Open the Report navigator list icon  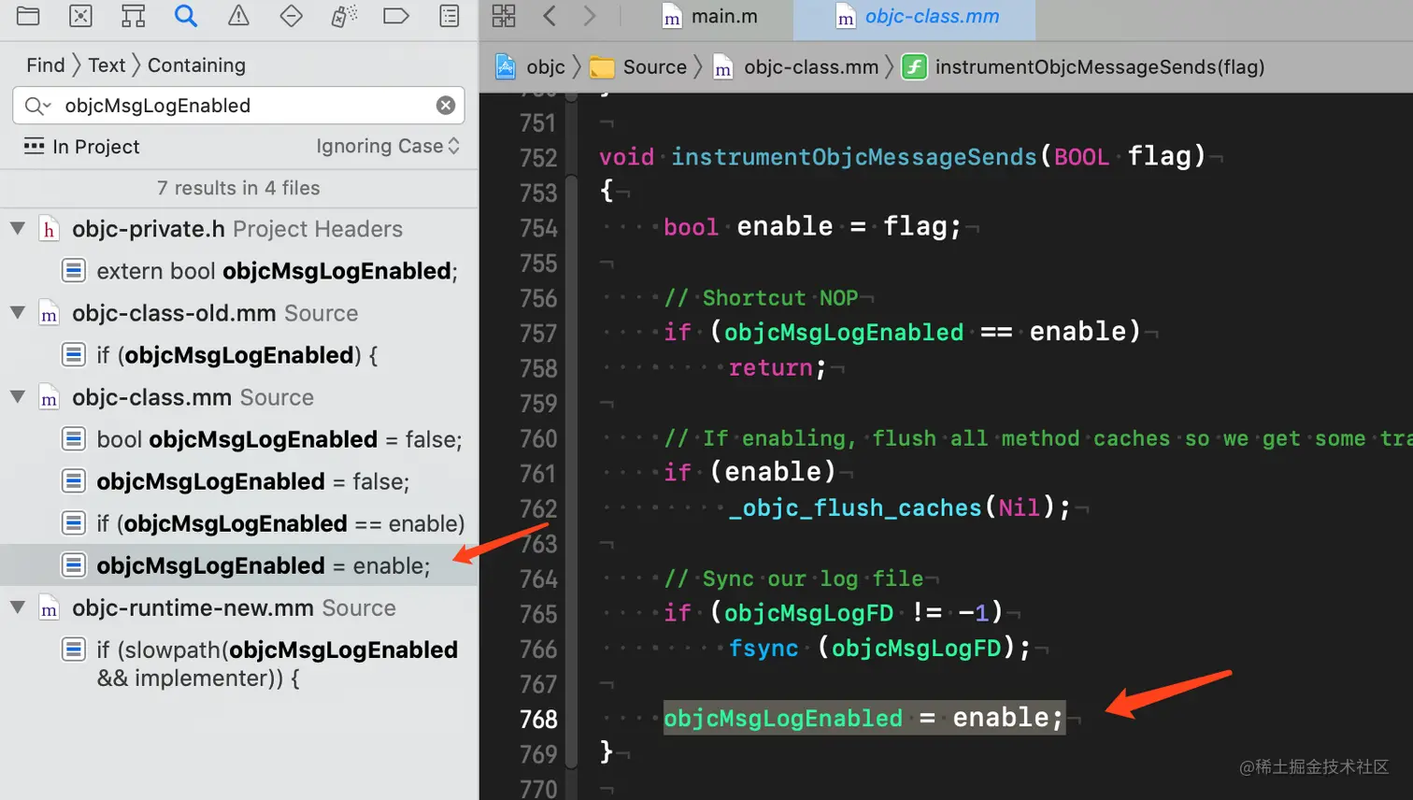[450, 16]
